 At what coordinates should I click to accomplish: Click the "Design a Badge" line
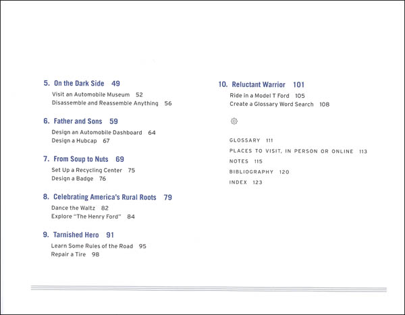(72, 179)
